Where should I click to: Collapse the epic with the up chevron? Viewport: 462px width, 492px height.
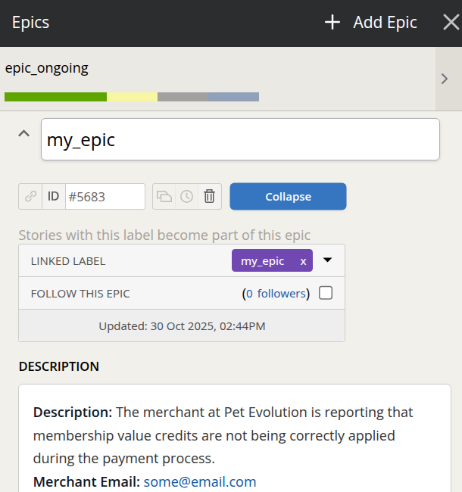(x=24, y=134)
